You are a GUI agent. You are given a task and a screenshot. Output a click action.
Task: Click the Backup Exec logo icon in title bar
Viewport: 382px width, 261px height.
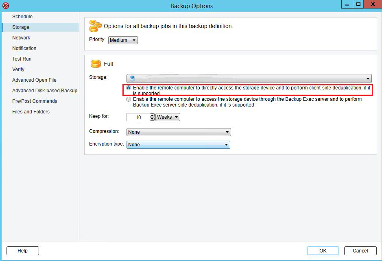pos(6,6)
